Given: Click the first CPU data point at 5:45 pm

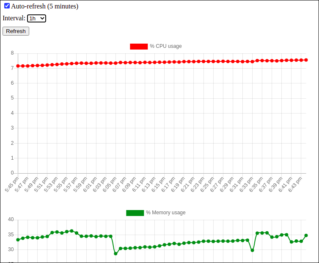Looking at the screenshot, I should point(18,66).
